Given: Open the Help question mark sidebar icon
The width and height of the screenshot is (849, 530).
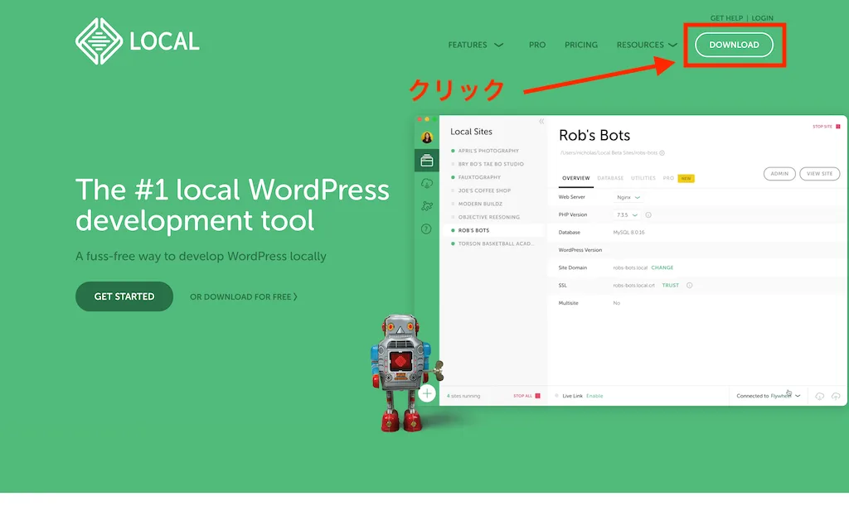Looking at the screenshot, I should point(427,229).
